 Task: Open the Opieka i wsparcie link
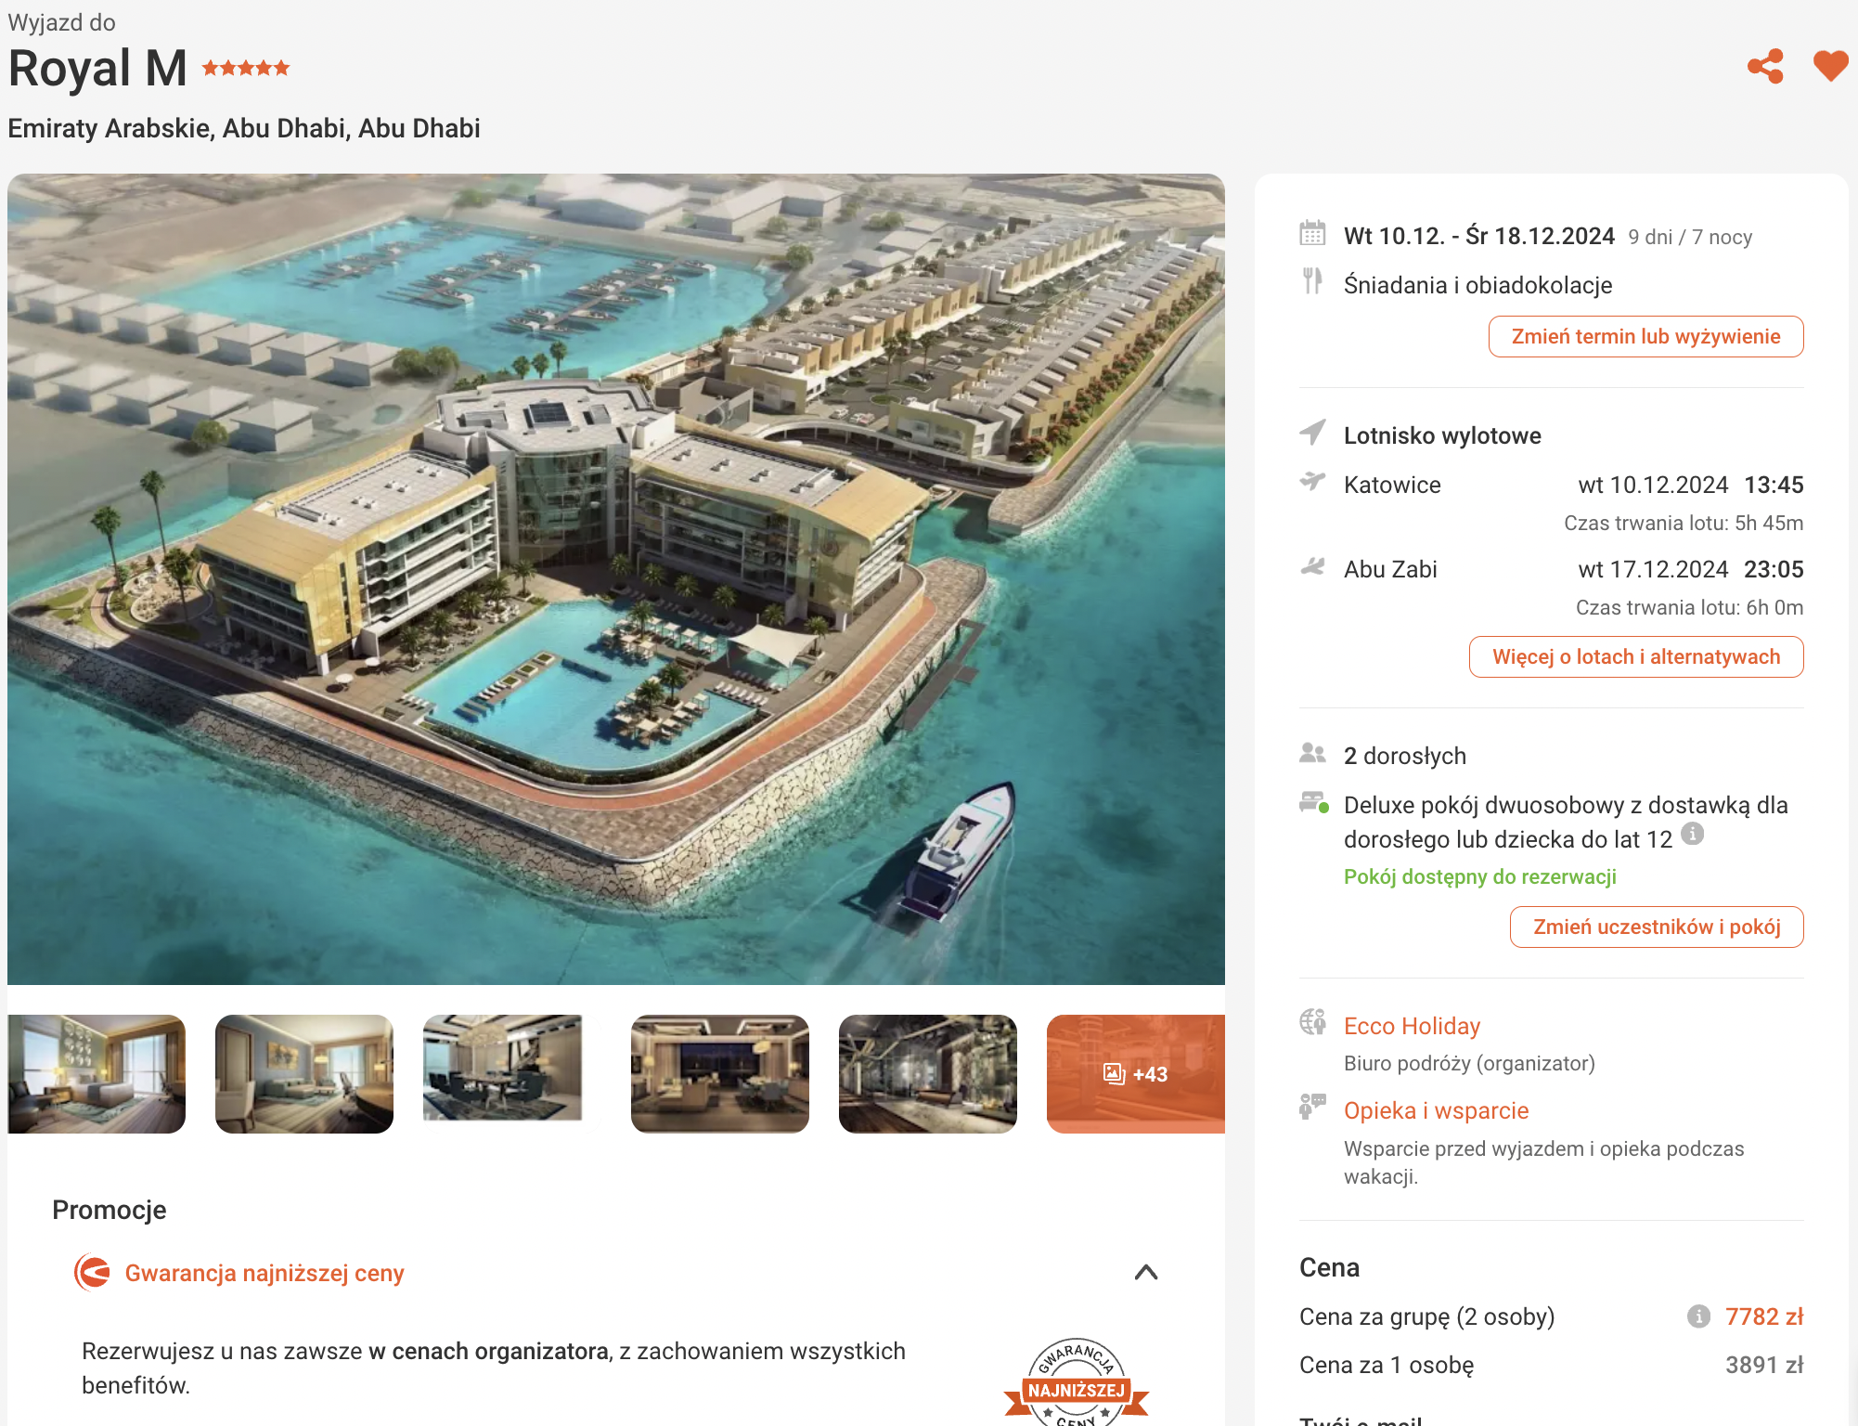[x=1436, y=1110]
